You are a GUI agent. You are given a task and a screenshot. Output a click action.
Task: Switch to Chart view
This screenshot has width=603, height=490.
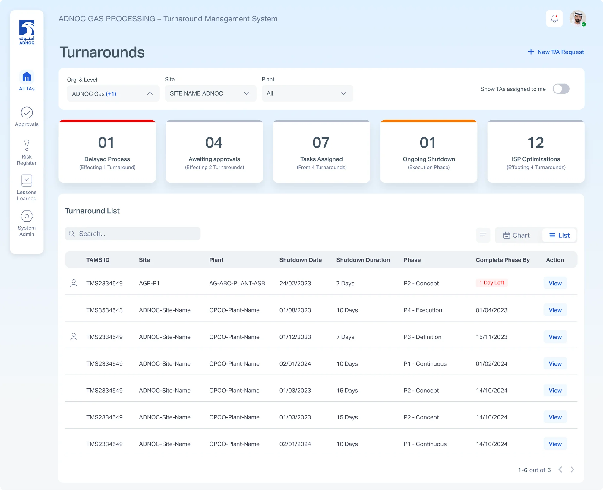516,235
